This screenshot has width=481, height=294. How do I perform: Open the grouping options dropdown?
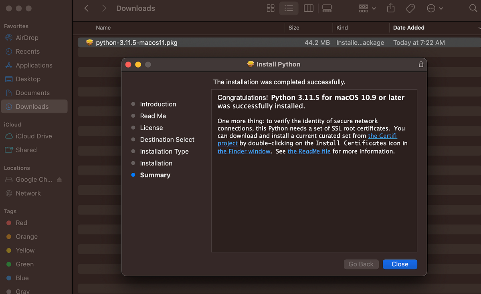(366, 8)
